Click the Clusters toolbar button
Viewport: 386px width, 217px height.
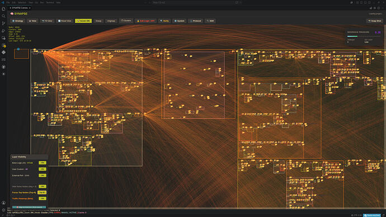pyautogui.click(x=126, y=21)
